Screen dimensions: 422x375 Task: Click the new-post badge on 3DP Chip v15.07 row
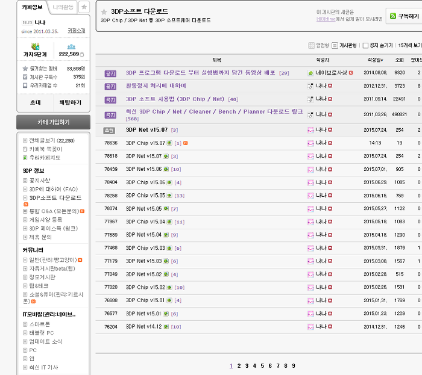point(186,143)
